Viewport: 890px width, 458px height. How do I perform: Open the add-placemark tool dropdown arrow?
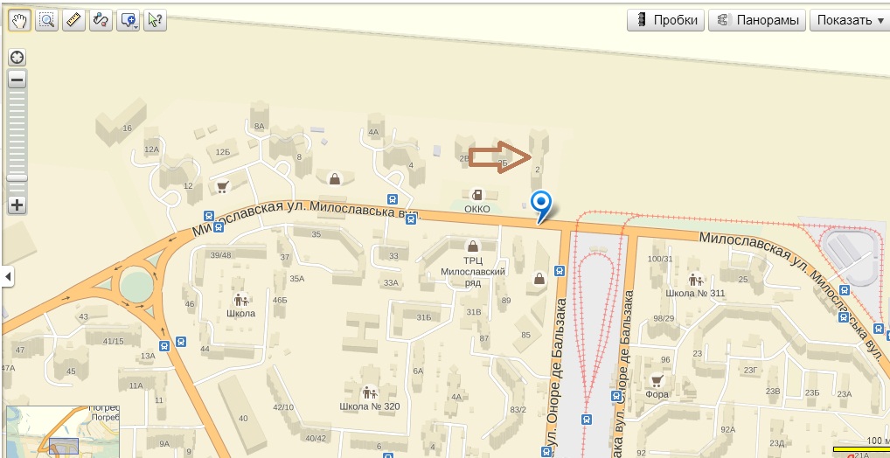tap(136, 26)
